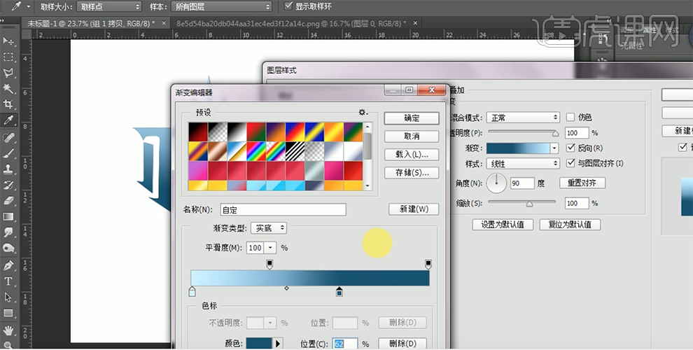Click 取消 in gradient editor

tap(412, 136)
